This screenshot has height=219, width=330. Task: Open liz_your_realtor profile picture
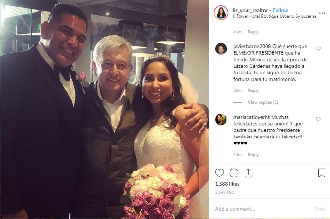[221, 13]
